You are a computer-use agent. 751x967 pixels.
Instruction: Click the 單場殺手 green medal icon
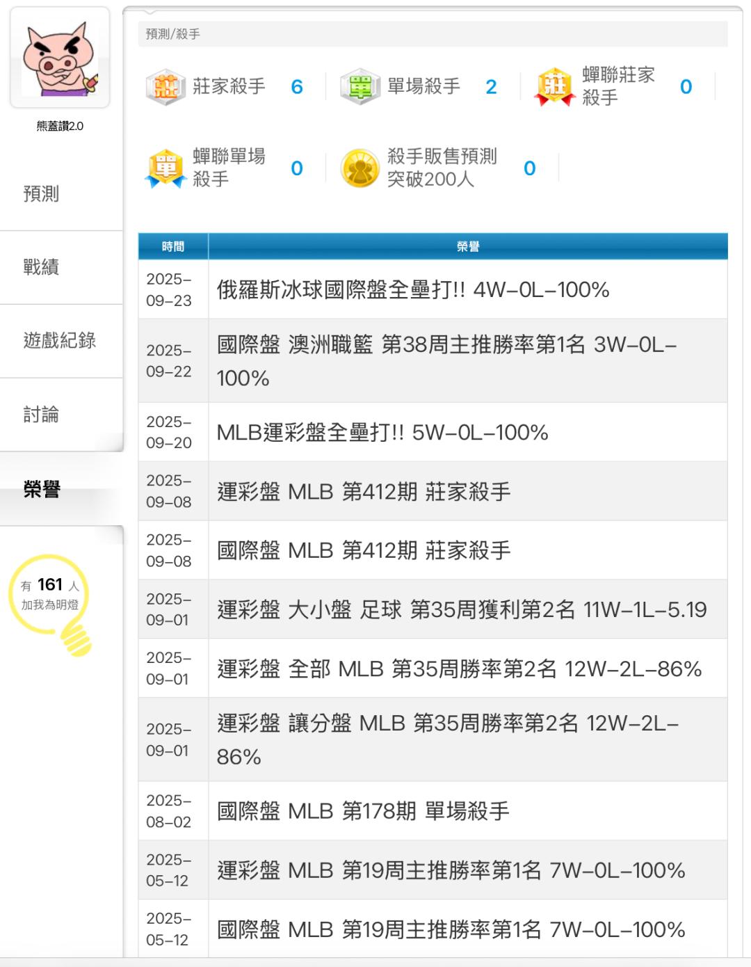(360, 87)
